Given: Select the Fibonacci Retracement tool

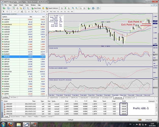Looking at the screenshot, I should tap(25, 11).
